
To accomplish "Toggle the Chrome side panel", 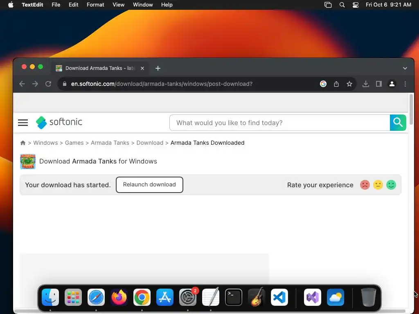I will click(378, 84).
